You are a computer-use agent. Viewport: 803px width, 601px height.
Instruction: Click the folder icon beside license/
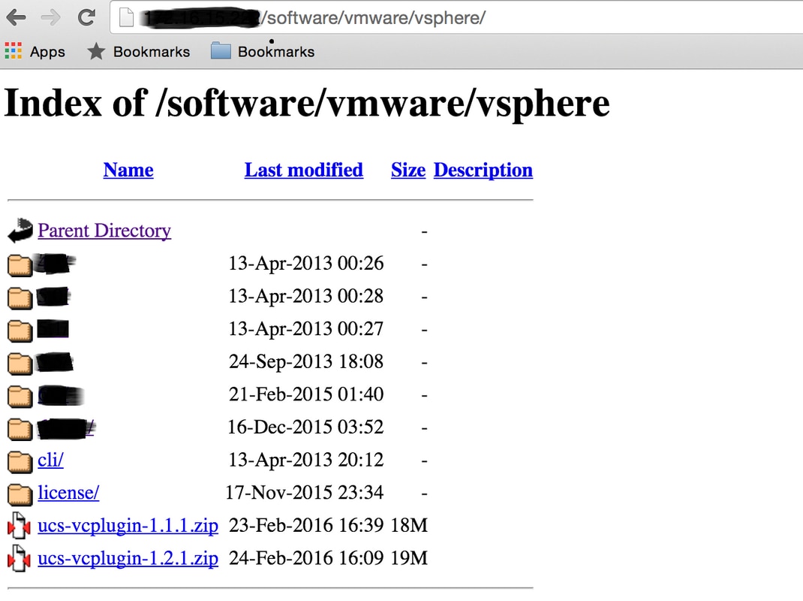(20, 494)
